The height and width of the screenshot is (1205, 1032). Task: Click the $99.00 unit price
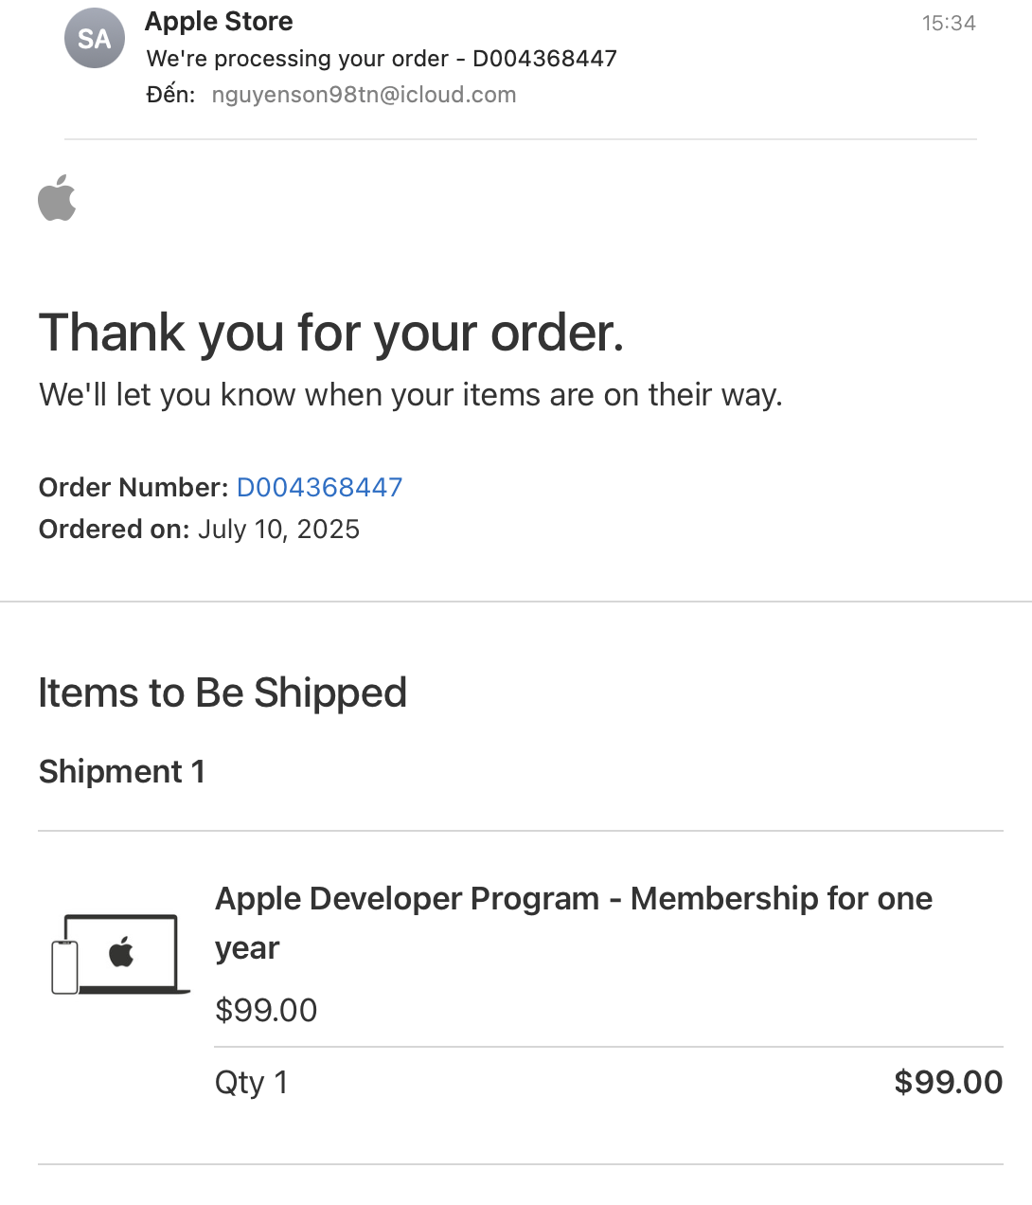click(x=266, y=1010)
